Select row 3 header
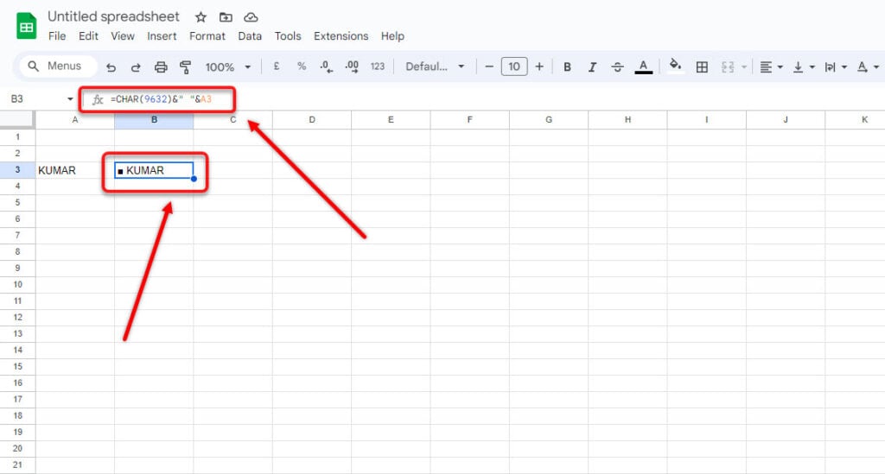This screenshot has width=885, height=474. point(17,169)
